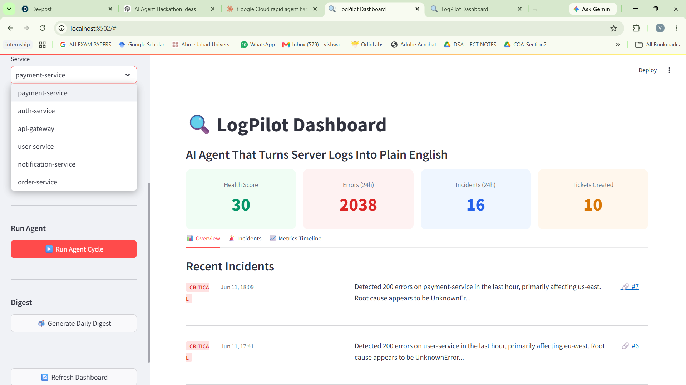The height and width of the screenshot is (385, 686).
Task: Open Chrome's three-dot menu
Action: pos(676,28)
